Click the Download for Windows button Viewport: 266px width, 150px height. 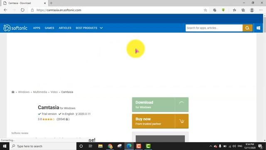click(x=160, y=105)
